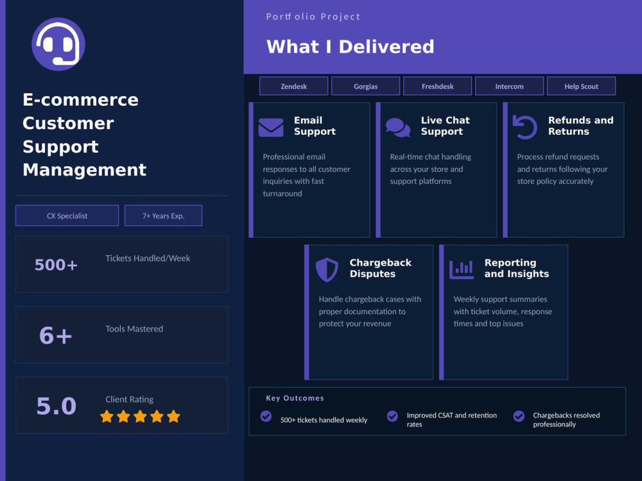
Task: Click the checkmark beside 500+ tickets handled weekly
Action: tap(266, 416)
